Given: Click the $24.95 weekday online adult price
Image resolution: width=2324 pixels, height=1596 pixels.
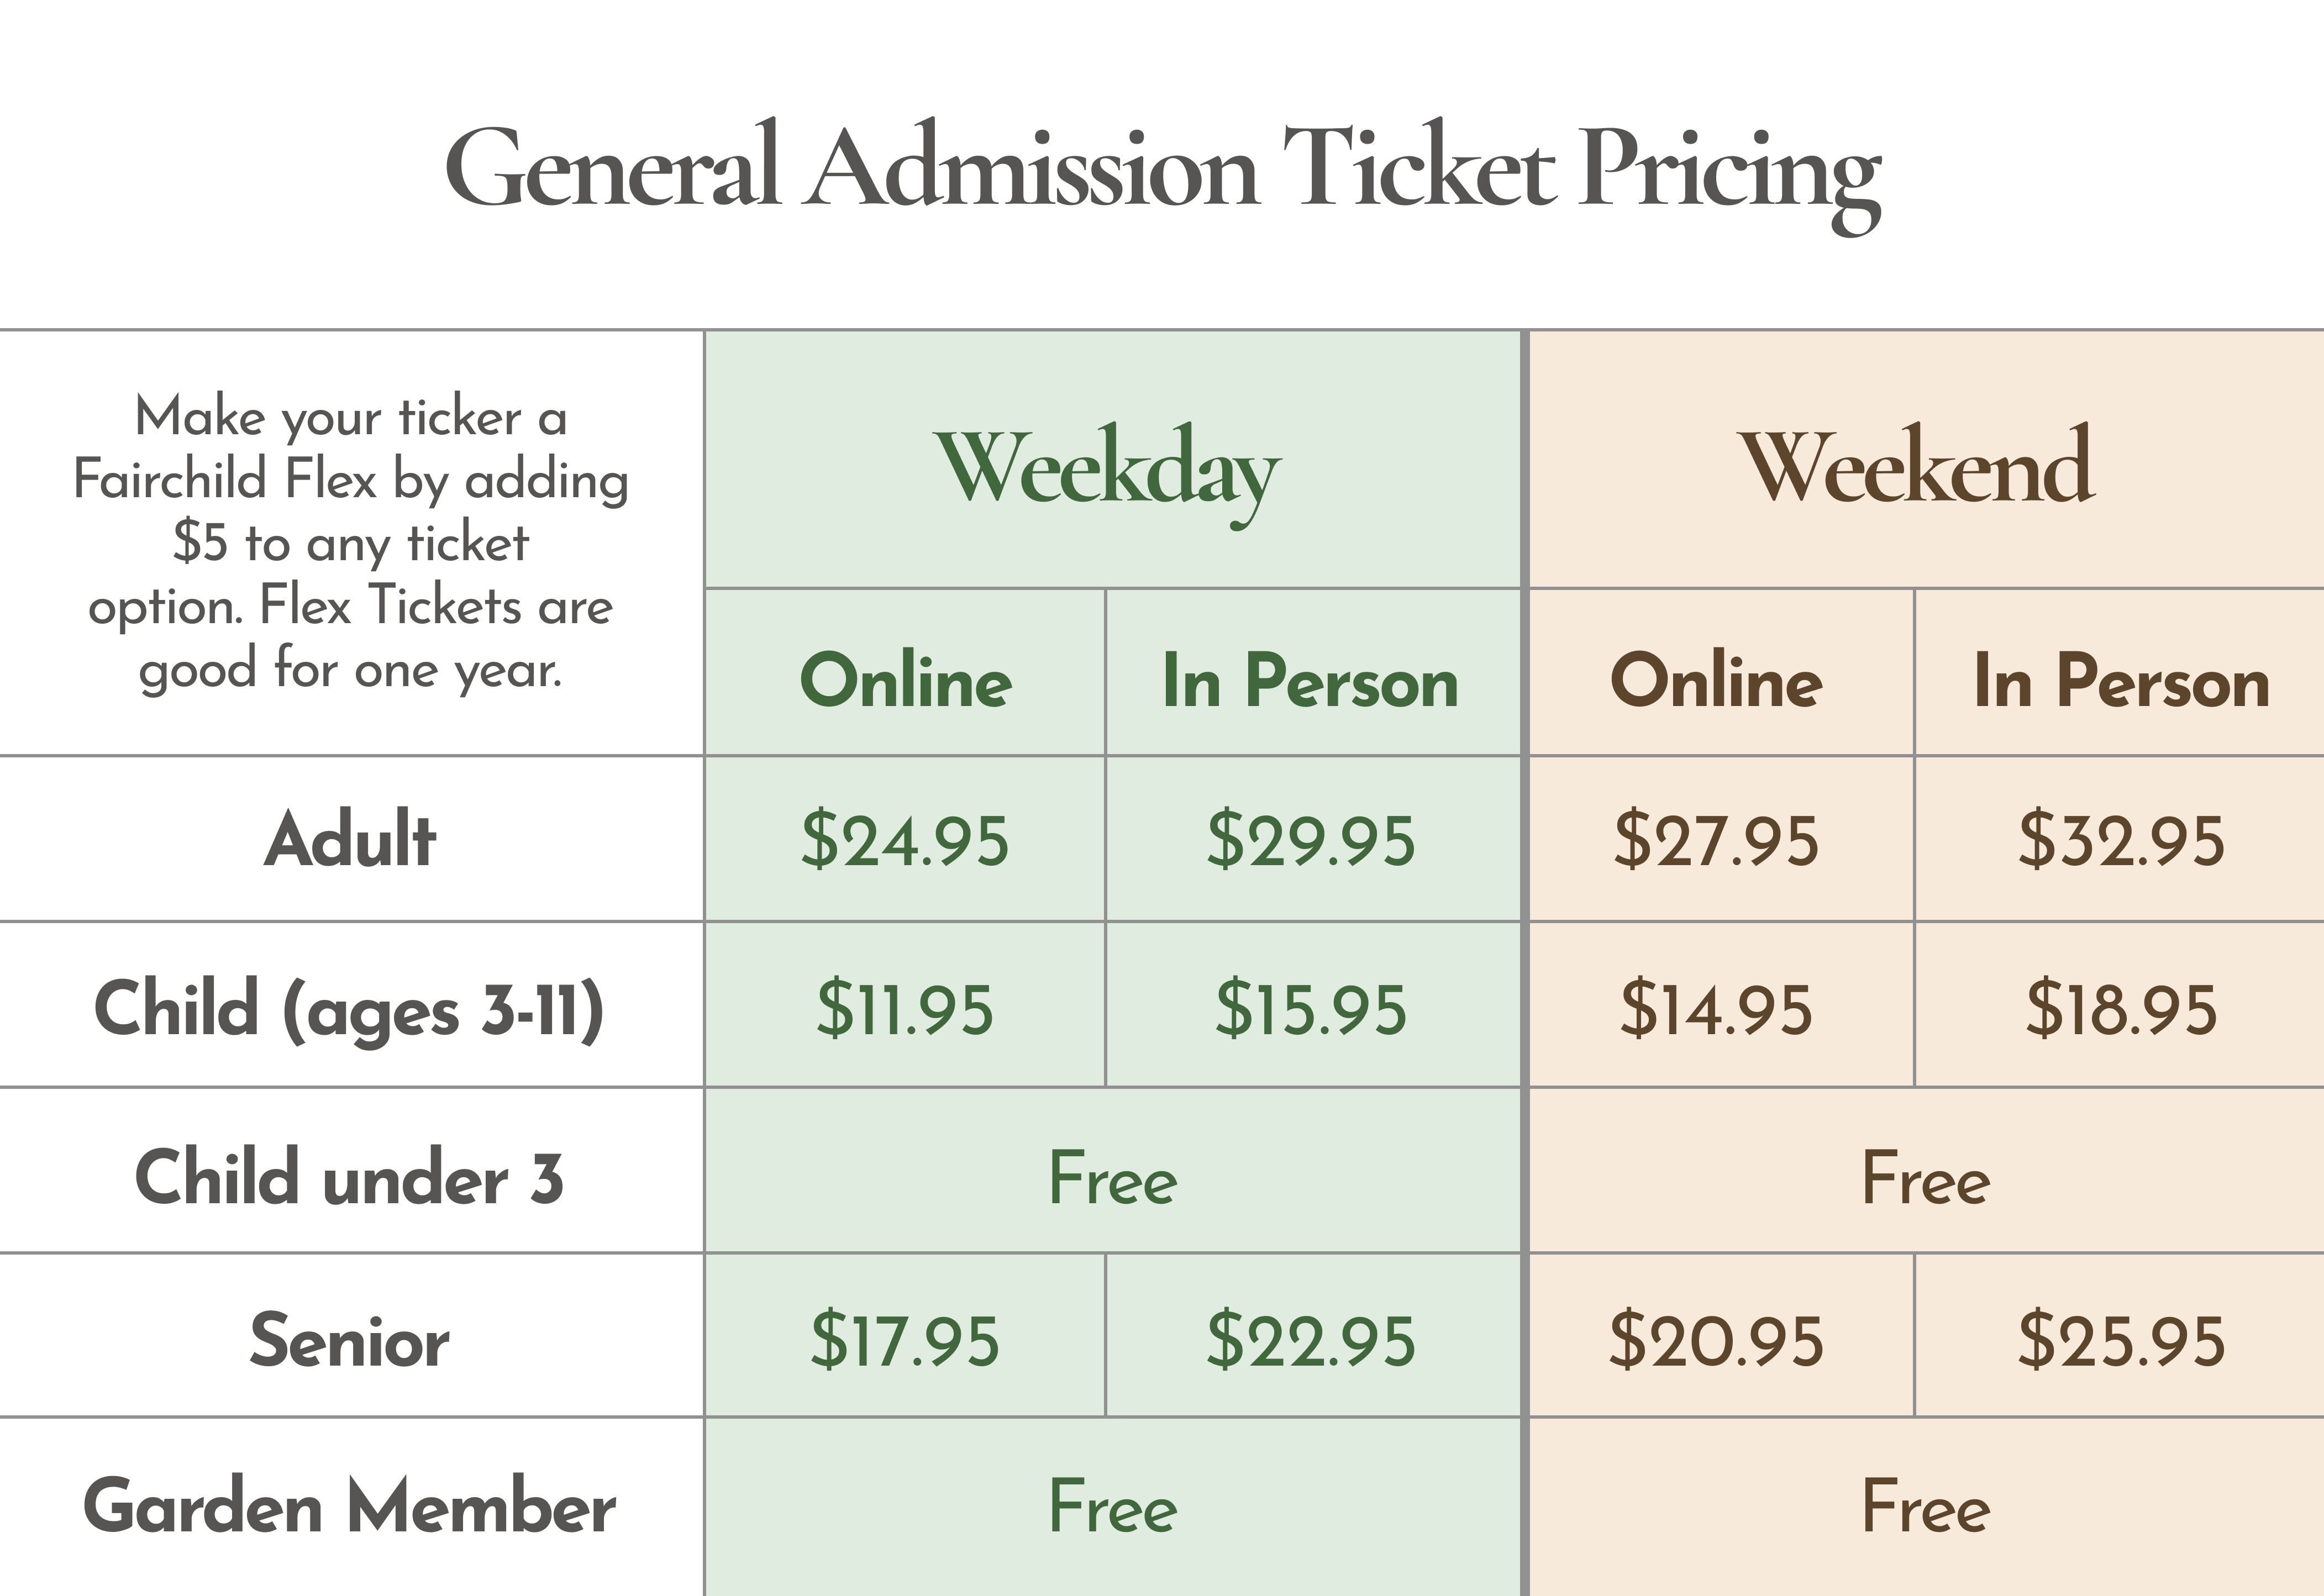Looking at the screenshot, I should [905, 840].
